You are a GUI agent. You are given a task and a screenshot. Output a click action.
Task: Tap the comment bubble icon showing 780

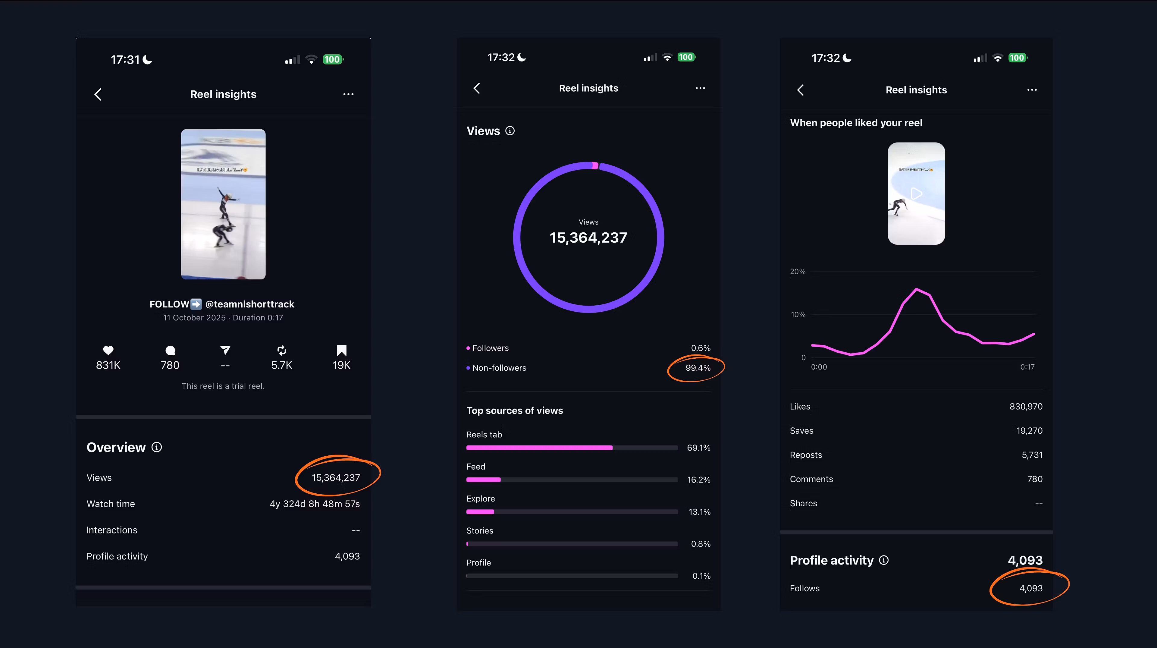tap(170, 350)
